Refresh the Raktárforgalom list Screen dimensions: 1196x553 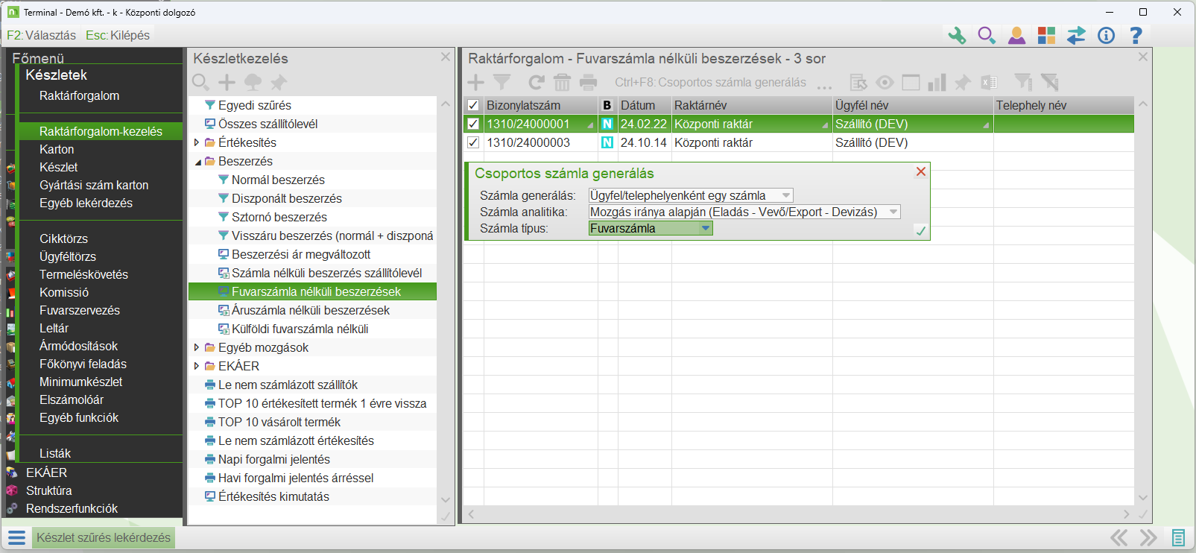536,82
